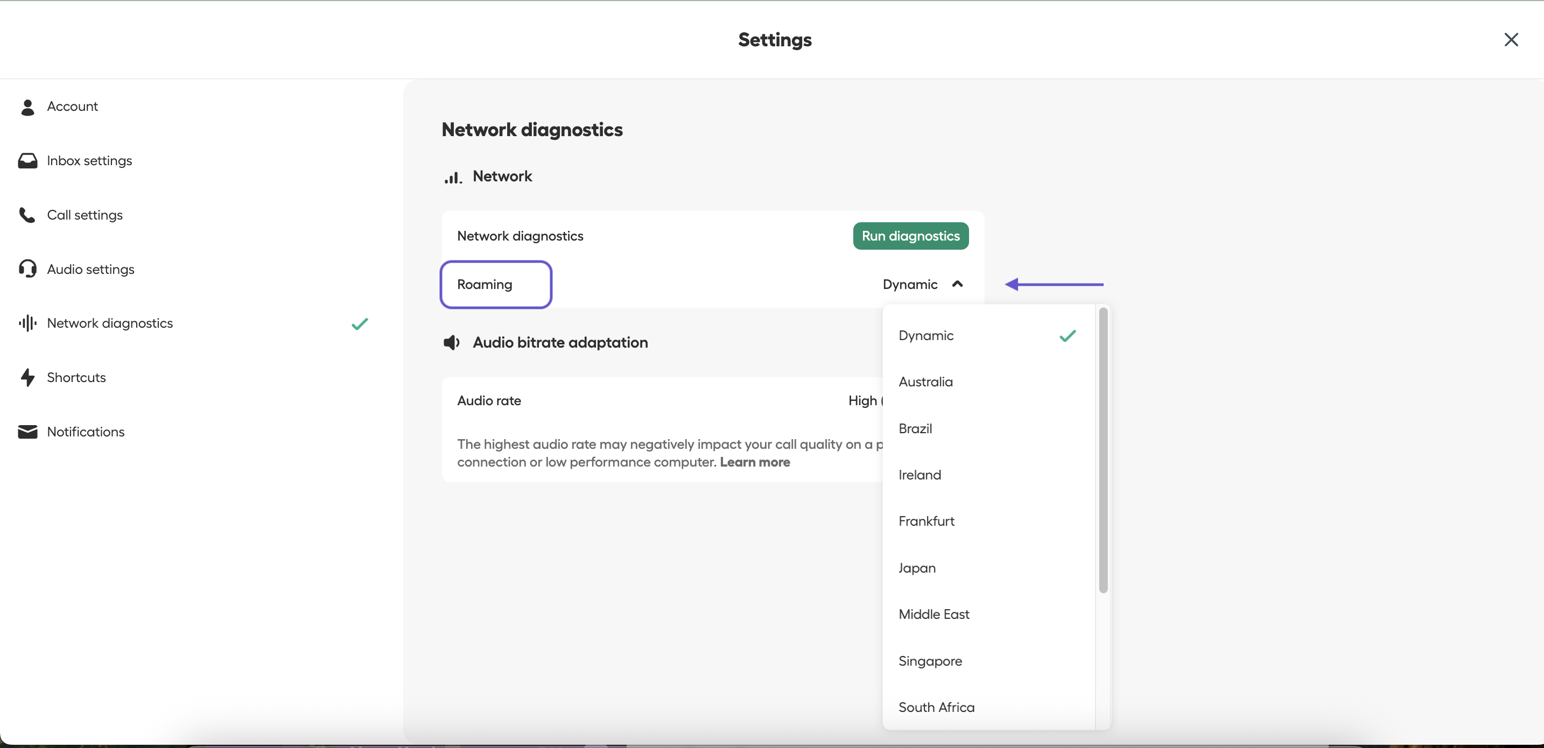This screenshot has width=1544, height=748.
Task: Click the Call settings phone icon
Action: tap(27, 215)
